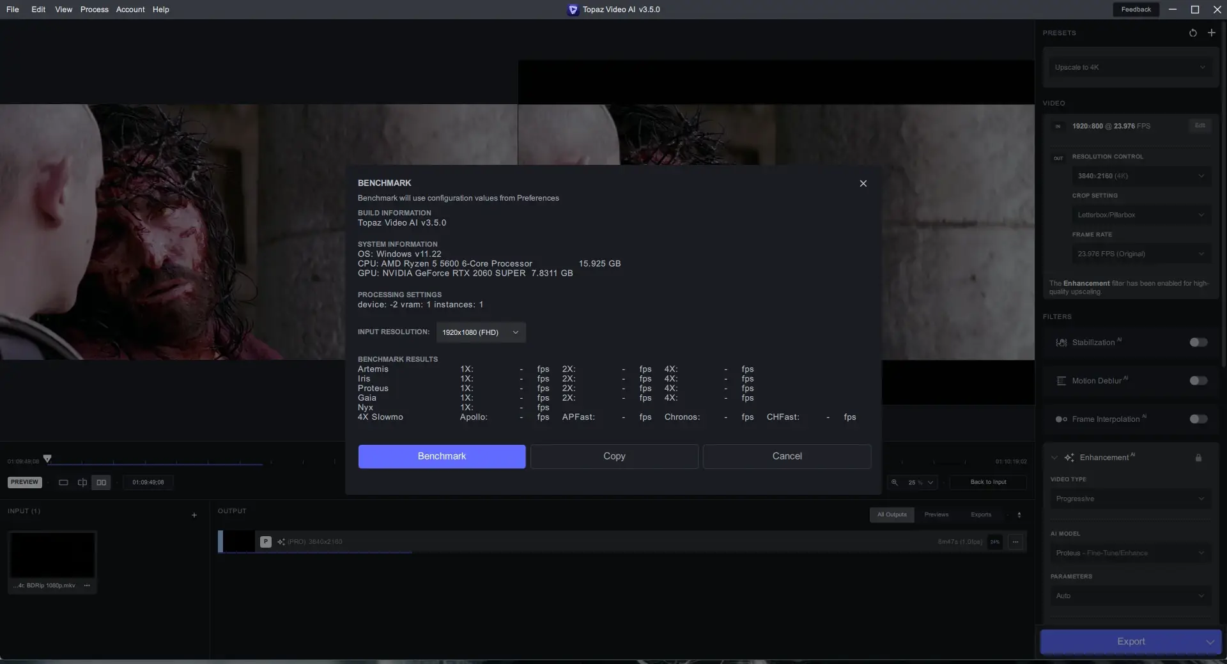Image resolution: width=1227 pixels, height=664 pixels.
Task: Toggle the Motion Deblur filter switch
Action: pyautogui.click(x=1198, y=381)
